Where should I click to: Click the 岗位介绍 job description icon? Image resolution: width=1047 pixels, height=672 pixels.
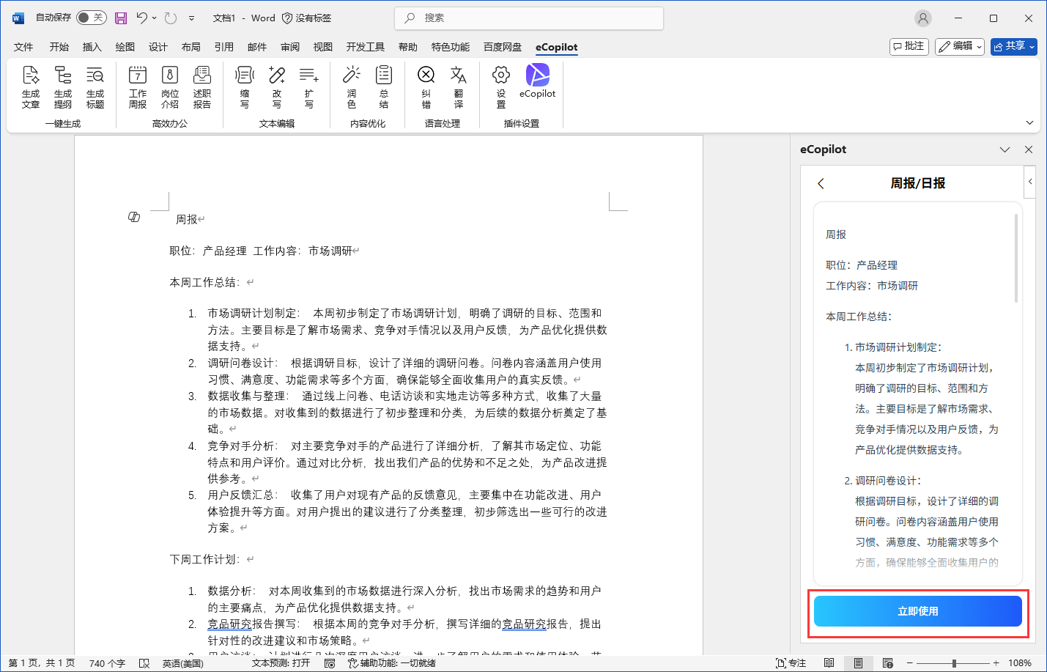click(170, 86)
